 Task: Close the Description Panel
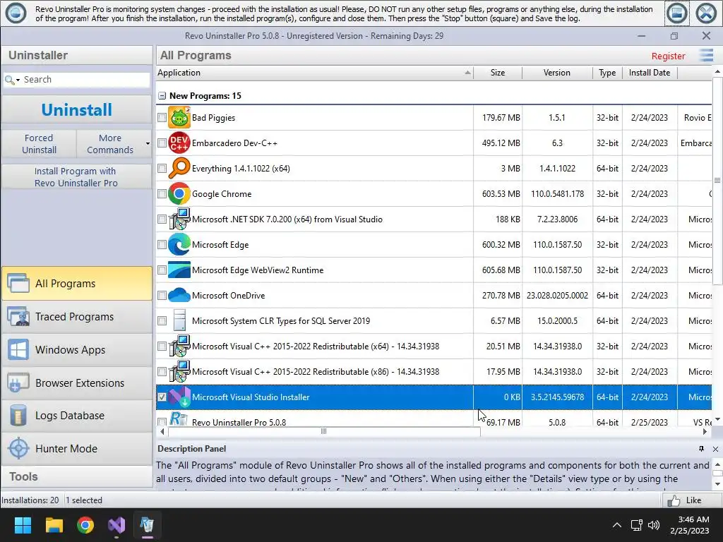[x=715, y=449]
